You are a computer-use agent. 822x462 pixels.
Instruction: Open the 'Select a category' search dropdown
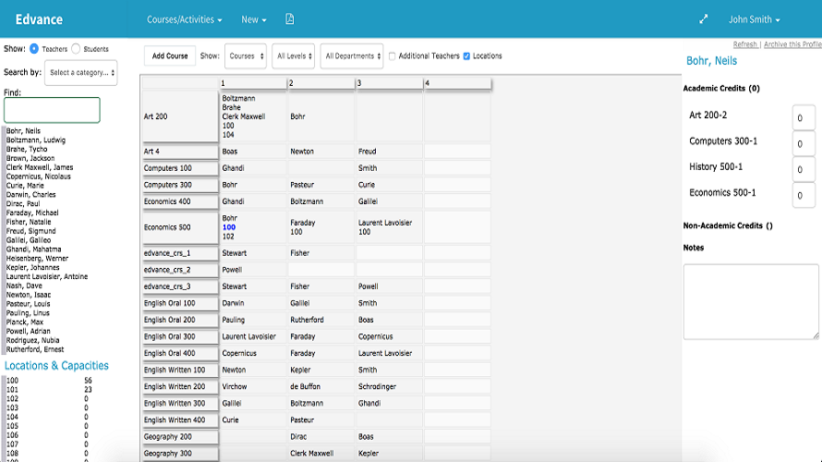click(x=82, y=72)
